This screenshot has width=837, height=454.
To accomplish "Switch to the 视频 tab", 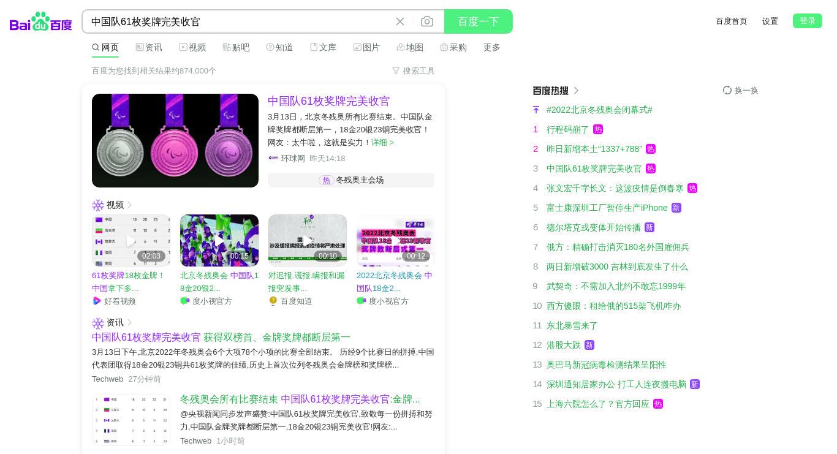I will [192, 47].
